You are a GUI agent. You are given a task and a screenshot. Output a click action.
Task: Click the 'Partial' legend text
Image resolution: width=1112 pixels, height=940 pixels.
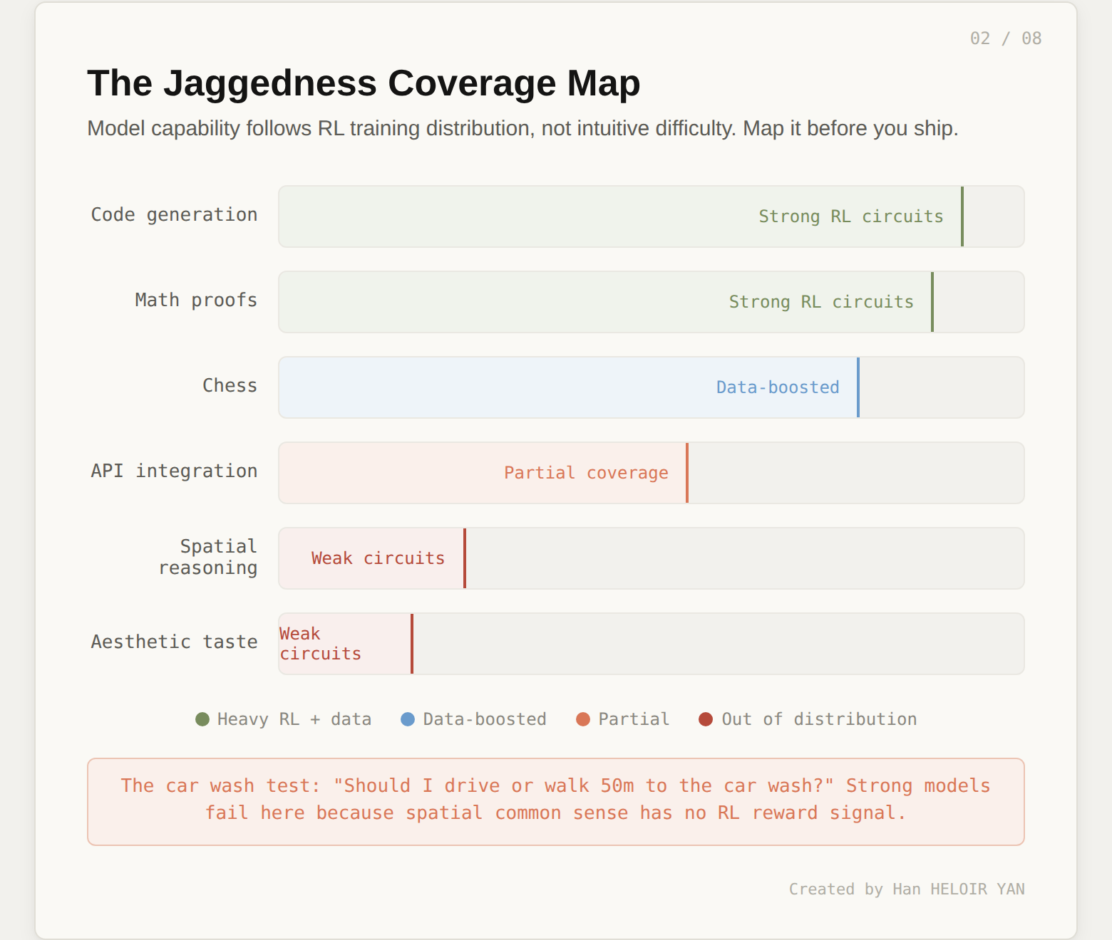click(x=634, y=719)
